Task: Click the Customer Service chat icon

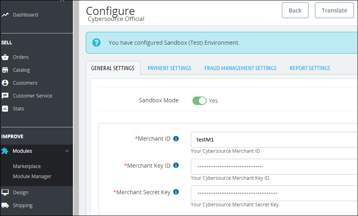Action: 5,96
